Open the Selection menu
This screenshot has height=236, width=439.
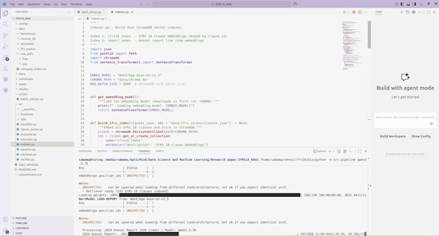(34, 5)
